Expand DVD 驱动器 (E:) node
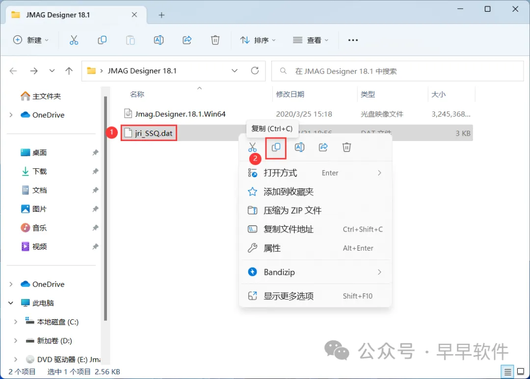This screenshot has width=530, height=379. tap(16, 359)
